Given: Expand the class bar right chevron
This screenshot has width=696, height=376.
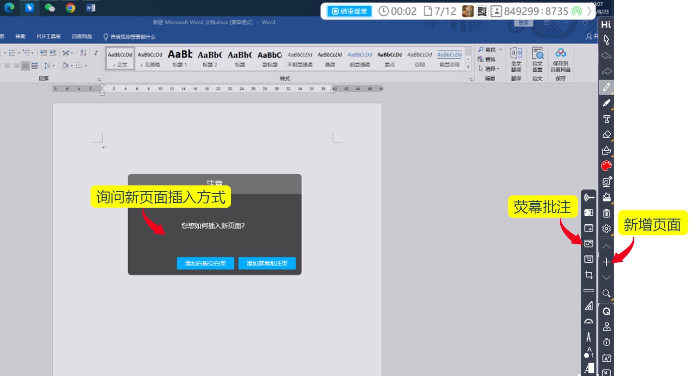Looking at the screenshot, I should (x=590, y=11).
